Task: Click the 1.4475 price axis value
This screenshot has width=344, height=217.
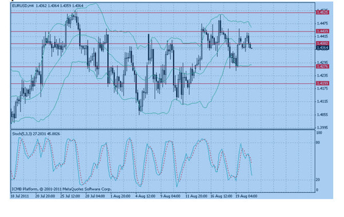Action: click(322, 24)
